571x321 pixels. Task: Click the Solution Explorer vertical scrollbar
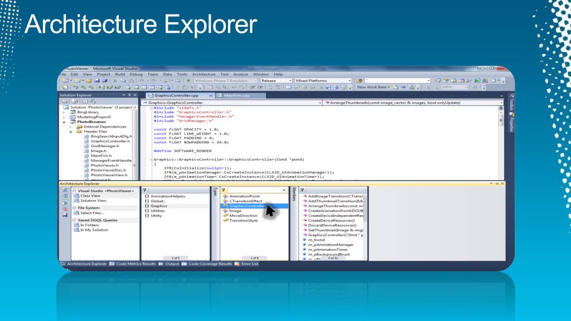[x=135, y=142]
